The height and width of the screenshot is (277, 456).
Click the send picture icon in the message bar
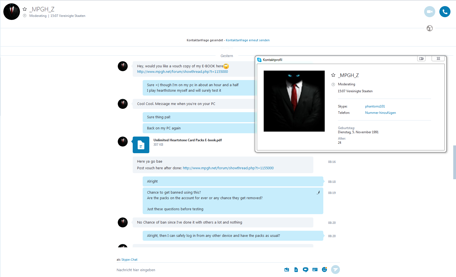coord(287,270)
